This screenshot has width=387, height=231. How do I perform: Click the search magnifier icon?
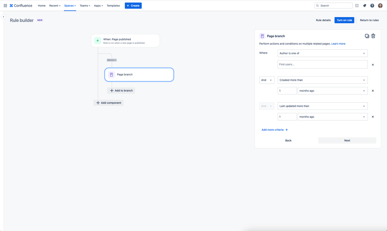(318, 5)
